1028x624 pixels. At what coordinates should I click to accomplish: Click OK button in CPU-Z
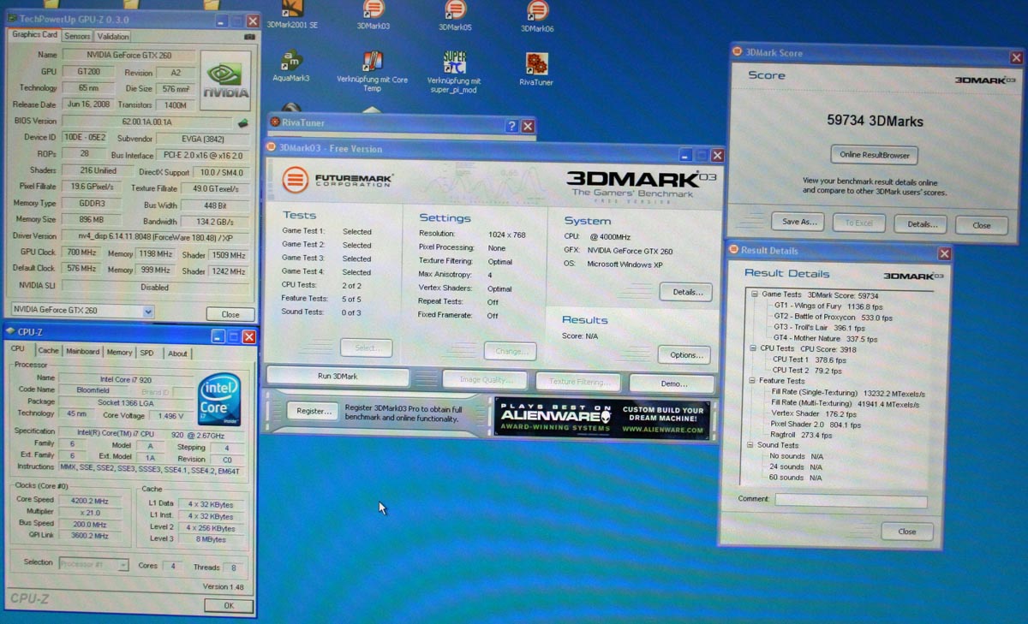pyautogui.click(x=229, y=605)
